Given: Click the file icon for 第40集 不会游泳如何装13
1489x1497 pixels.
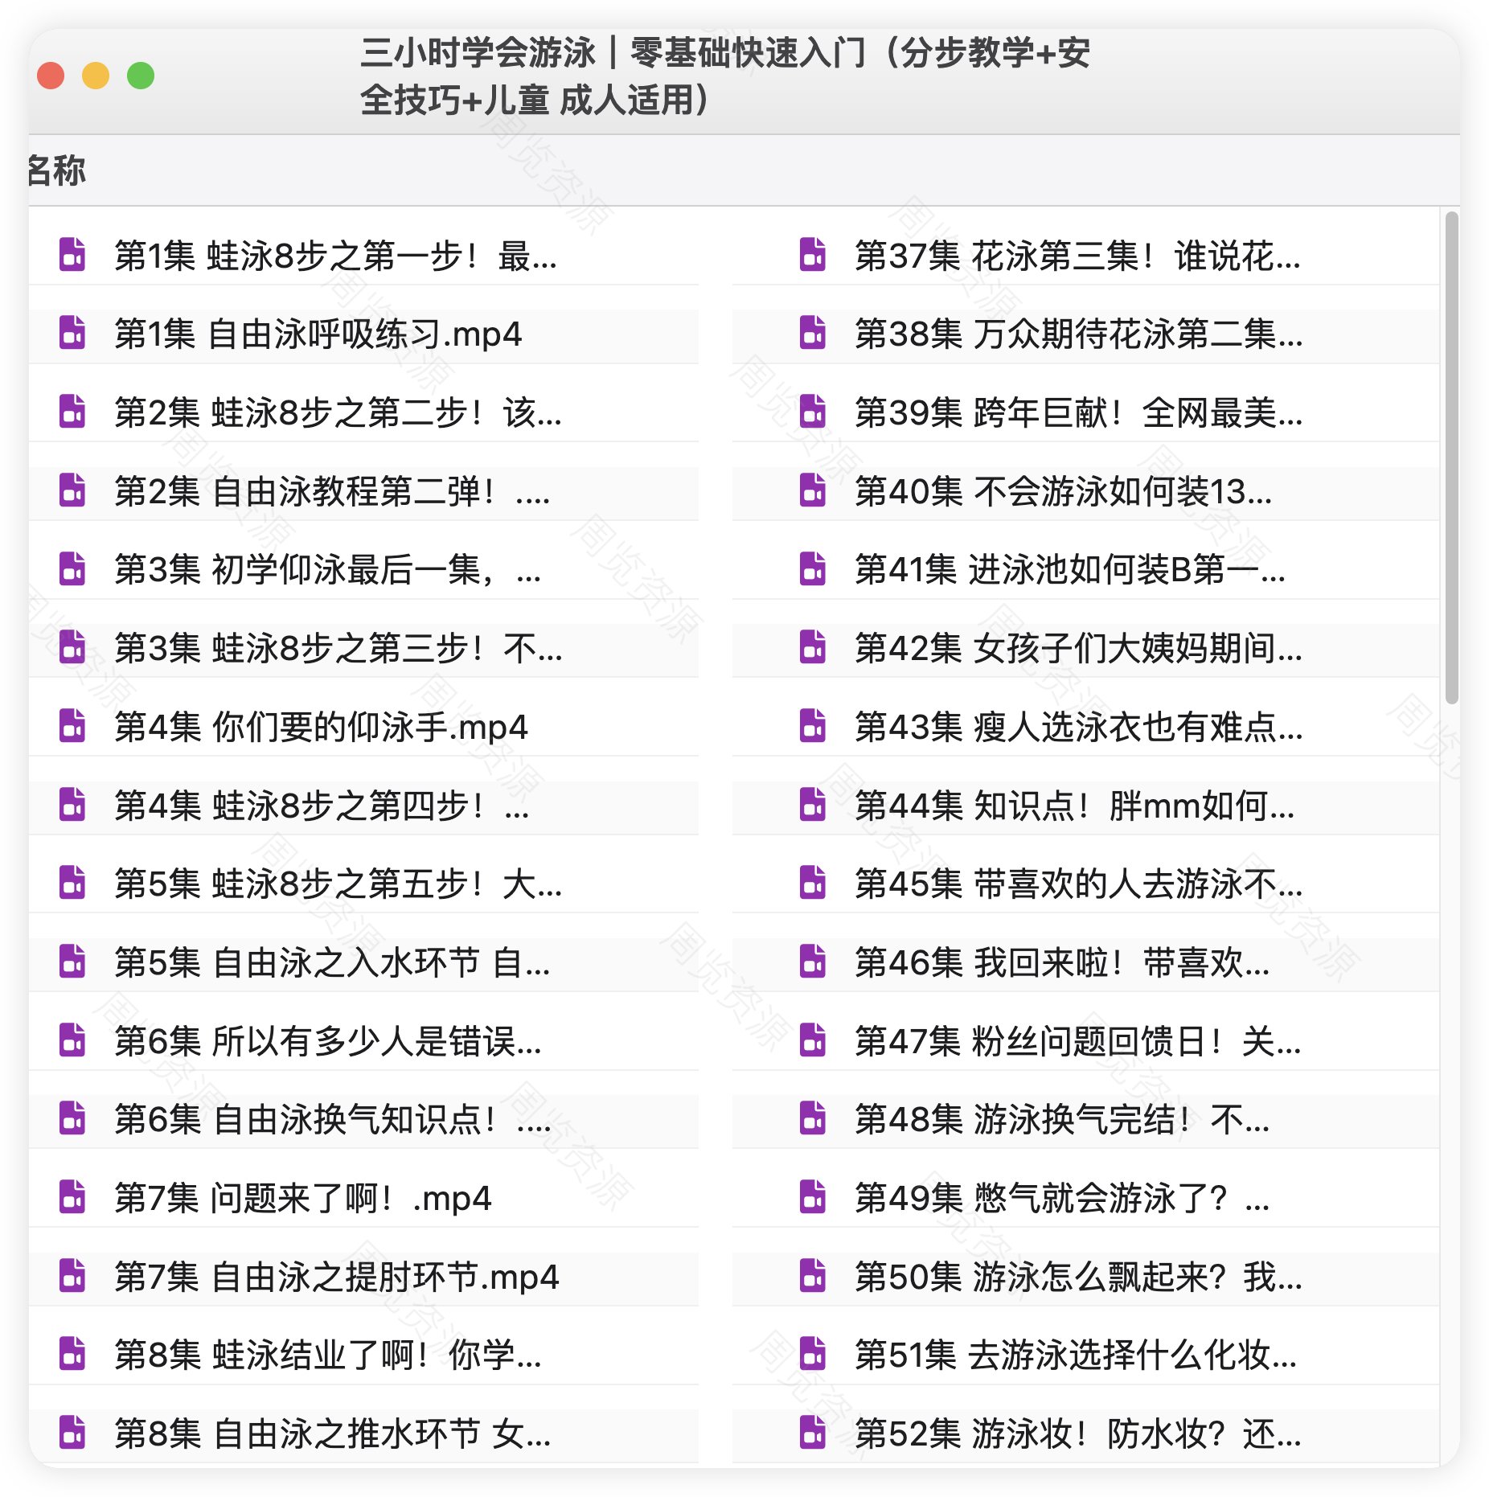Looking at the screenshot, I should 812,490.
